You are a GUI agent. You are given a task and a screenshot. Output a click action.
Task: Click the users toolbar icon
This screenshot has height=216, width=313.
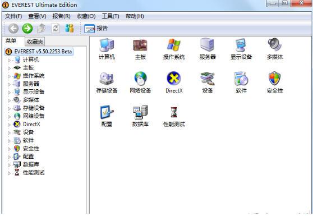(70, 29)
